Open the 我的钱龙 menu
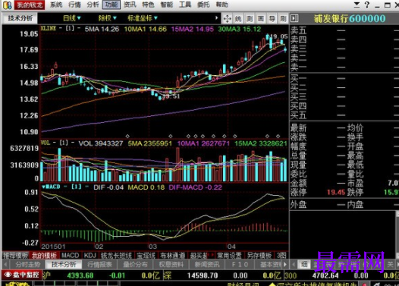 click(x=30, y=5)
